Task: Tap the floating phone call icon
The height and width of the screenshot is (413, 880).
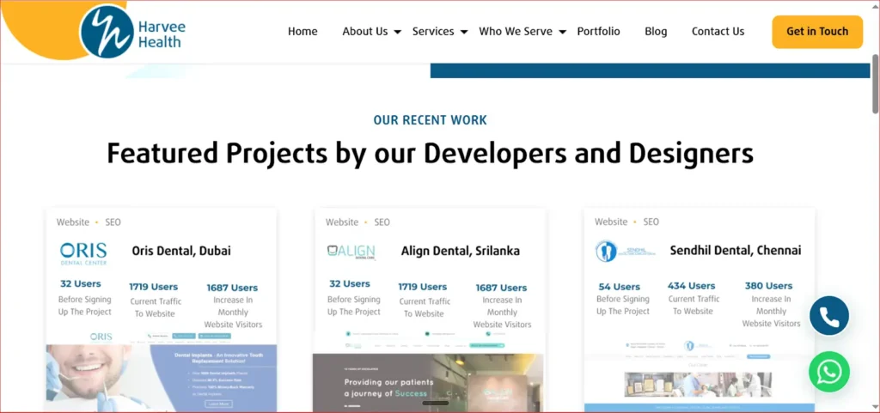Action: (x=829, y=316)
